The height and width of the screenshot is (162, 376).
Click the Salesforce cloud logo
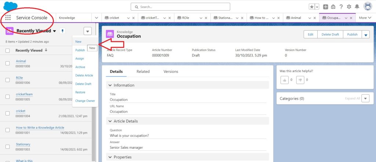(10, 6)
